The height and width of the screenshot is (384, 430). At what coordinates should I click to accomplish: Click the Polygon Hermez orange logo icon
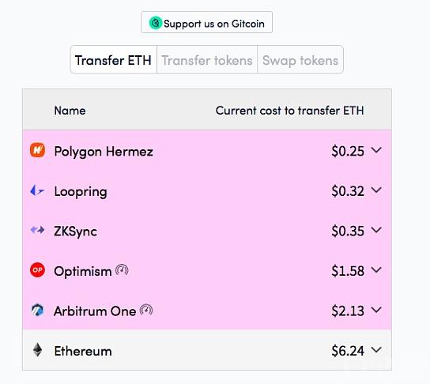[37, 150]
